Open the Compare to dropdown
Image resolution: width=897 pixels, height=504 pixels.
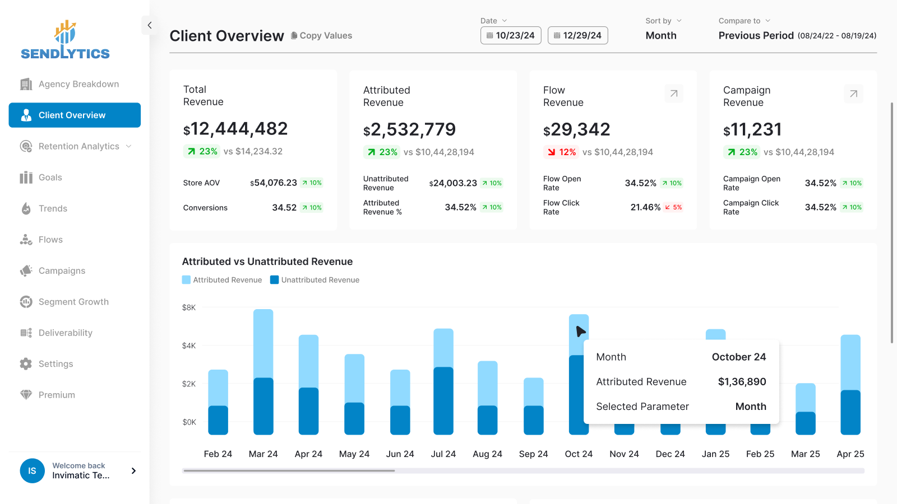[x=745, y=21]
